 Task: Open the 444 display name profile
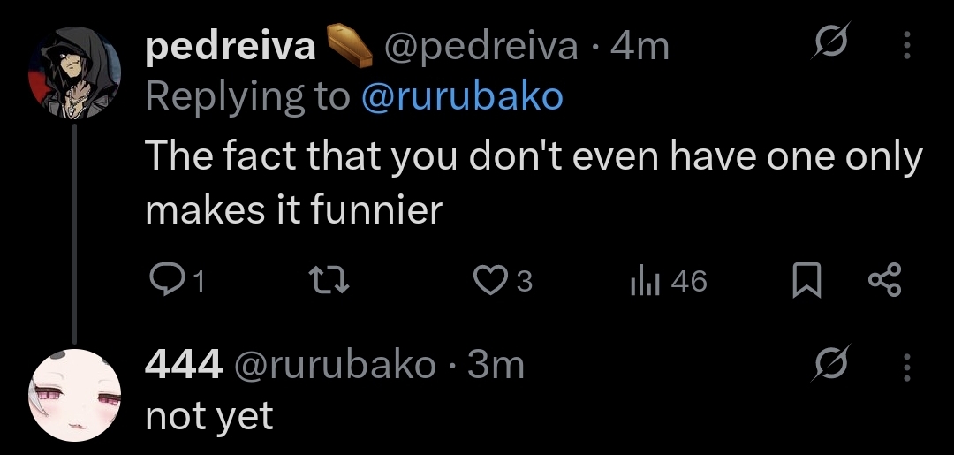point(183,364)
